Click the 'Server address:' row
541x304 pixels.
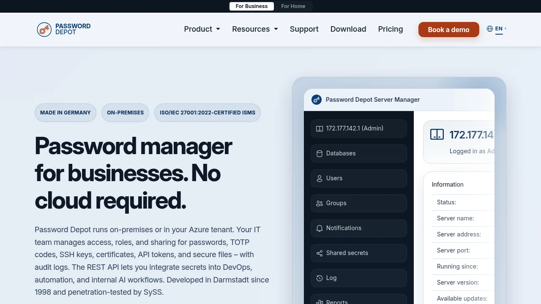(x=463, y=234)
